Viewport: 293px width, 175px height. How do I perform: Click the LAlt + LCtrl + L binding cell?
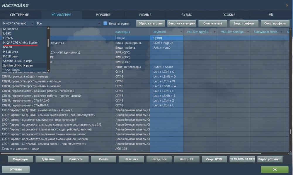tap(166, 105)
